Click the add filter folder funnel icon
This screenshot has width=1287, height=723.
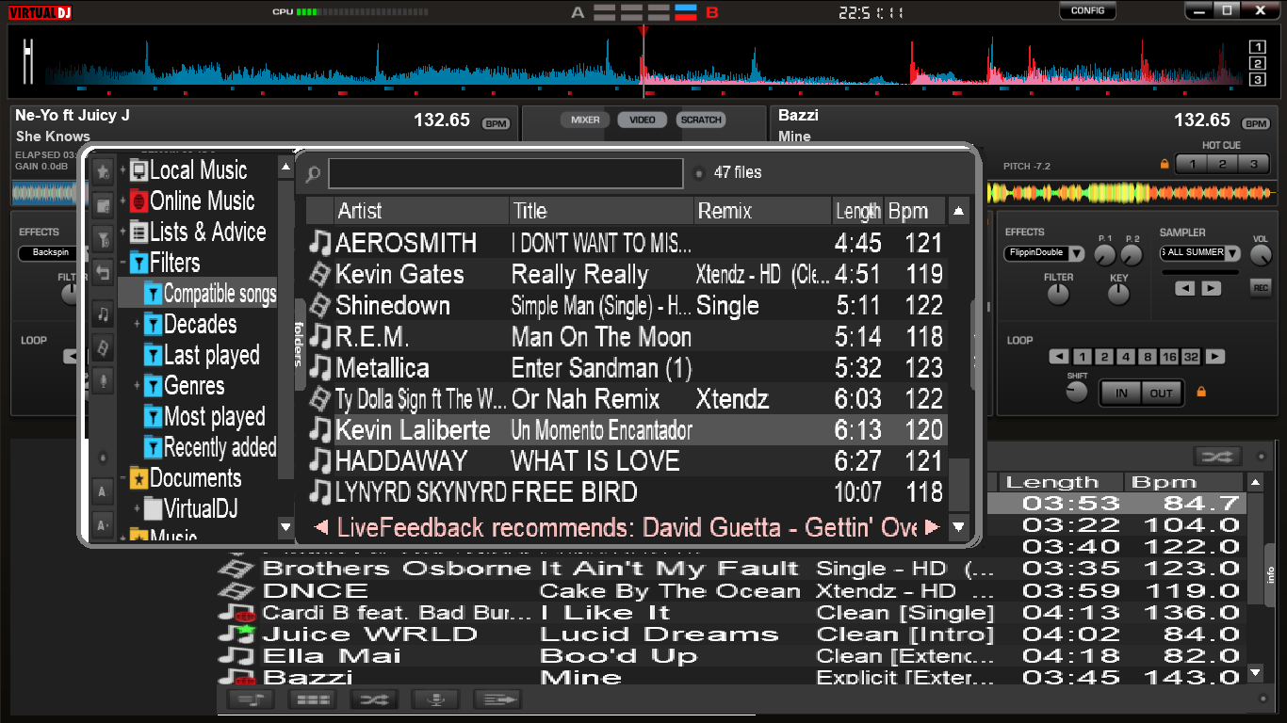pos(103,239)
